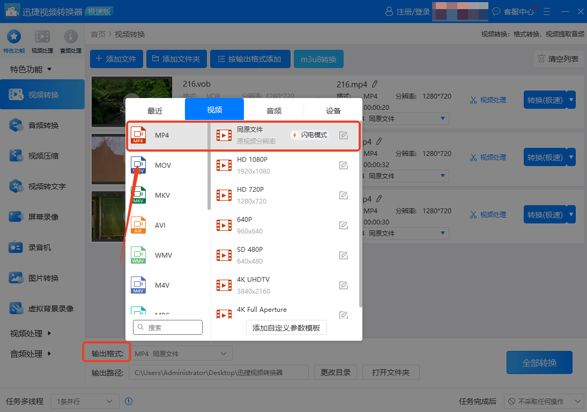Open 音频处理 icon in top toolbar
The height and width of the screenshot is (412, 587).
[x=70, y=37]
